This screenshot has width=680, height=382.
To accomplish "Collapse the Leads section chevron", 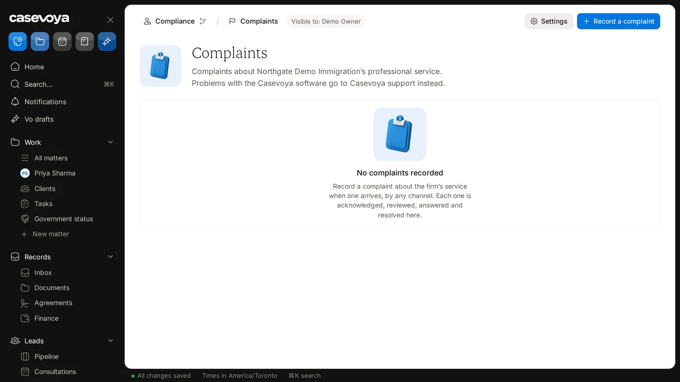I will (110, 341).
